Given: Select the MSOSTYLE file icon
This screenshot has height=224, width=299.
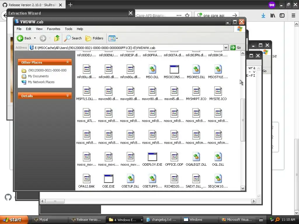Looking at the screenshot, I should tap(218, 69).
